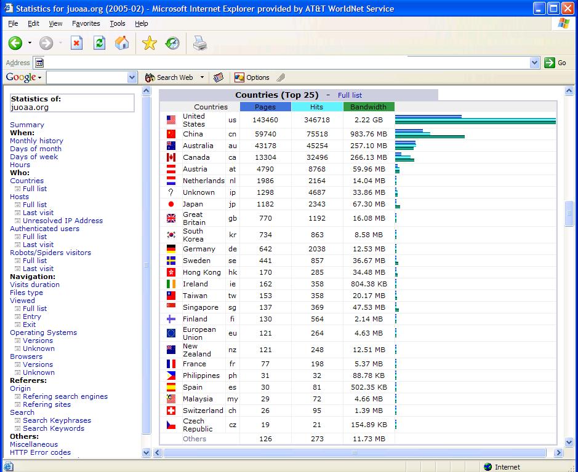578x472 pixels.
Task: Click the Canada flag icon
Action: (171, 157)
